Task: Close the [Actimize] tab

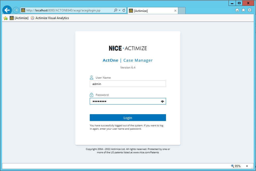Action: click(x=175, y=11)
